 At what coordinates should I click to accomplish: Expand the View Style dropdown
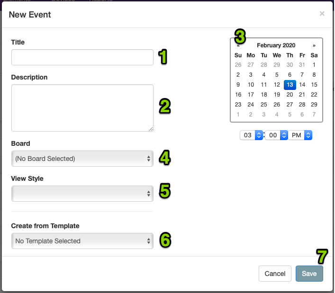pyautogui.click(x=82, y=194)
